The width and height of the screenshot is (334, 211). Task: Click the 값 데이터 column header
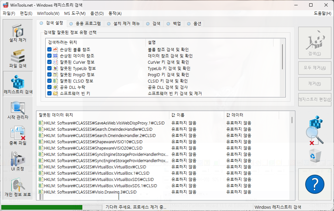click(252, 115)
